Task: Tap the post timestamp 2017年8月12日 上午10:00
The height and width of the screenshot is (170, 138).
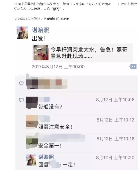Action: [x=58, y=67]
